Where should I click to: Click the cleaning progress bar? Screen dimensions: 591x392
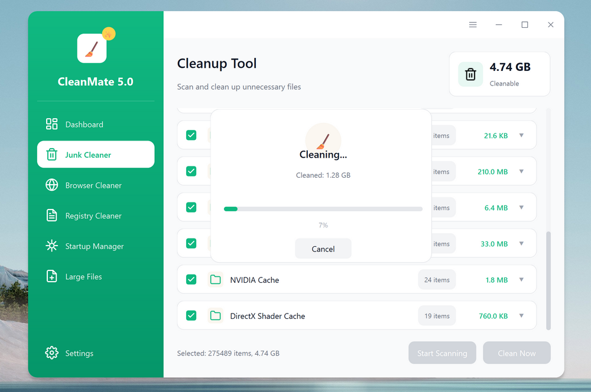(x=323, y=208)
